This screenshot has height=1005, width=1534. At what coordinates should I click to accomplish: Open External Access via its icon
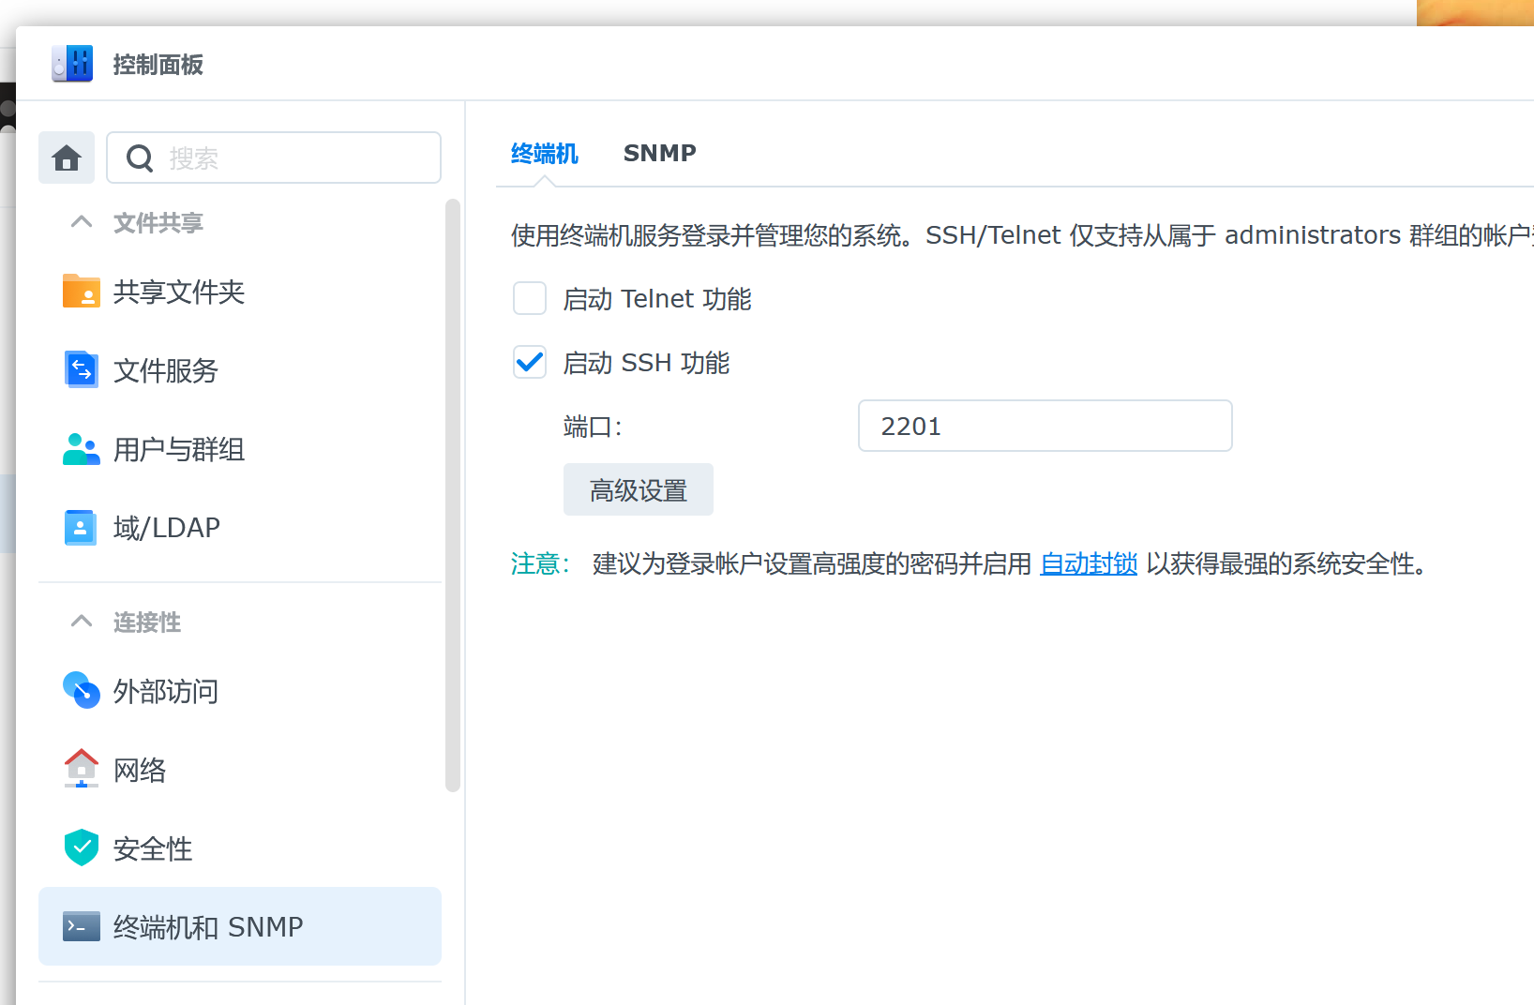[x=82, y=691]
